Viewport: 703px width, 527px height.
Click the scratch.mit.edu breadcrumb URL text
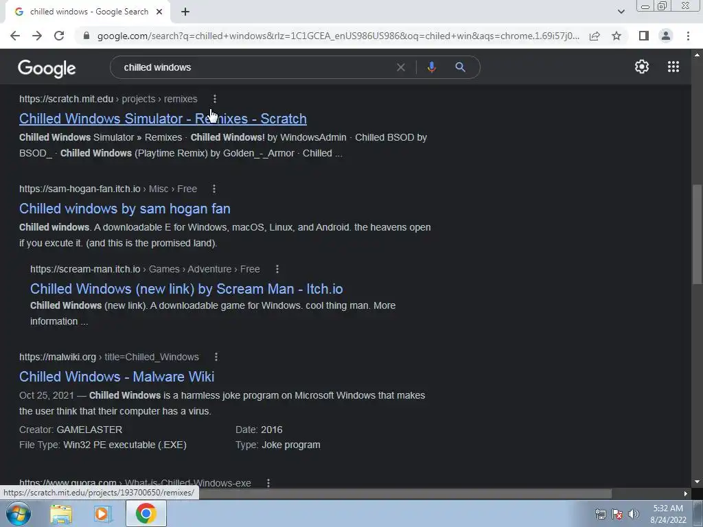pyautogui.click(x=108, y=99)
